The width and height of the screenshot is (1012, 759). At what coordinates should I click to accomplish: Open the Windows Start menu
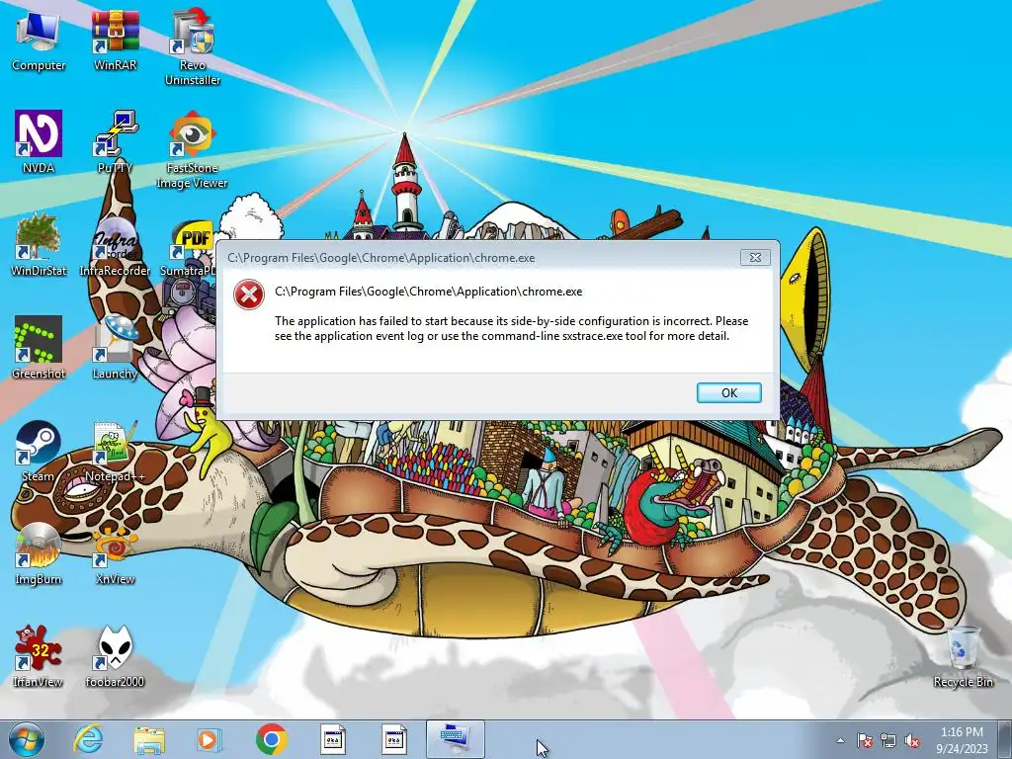[x=27, y=739]
